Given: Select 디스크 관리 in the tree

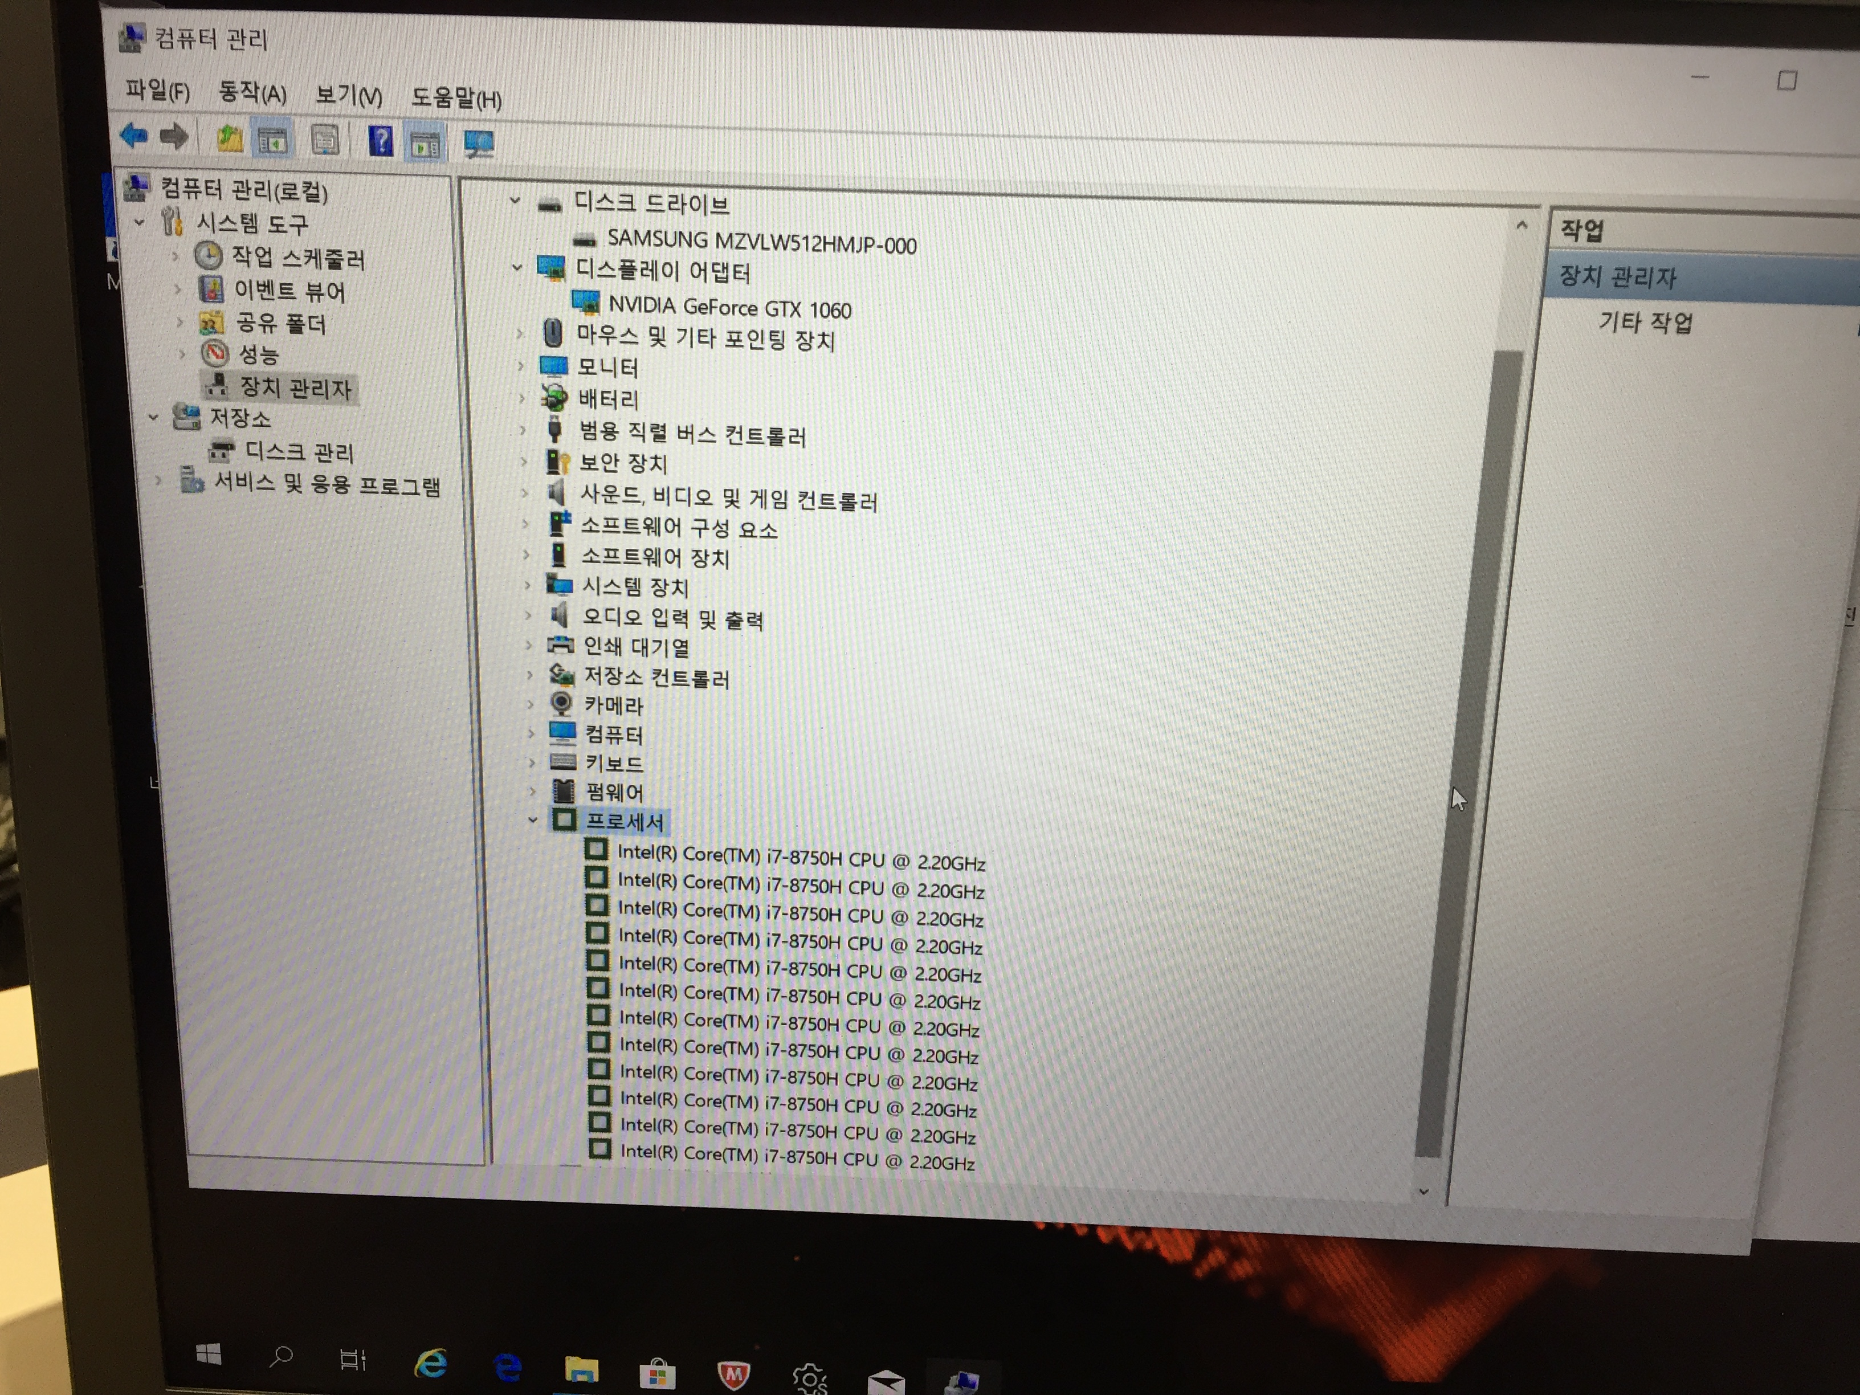Looking at the screenshot, I should [299, 452].
